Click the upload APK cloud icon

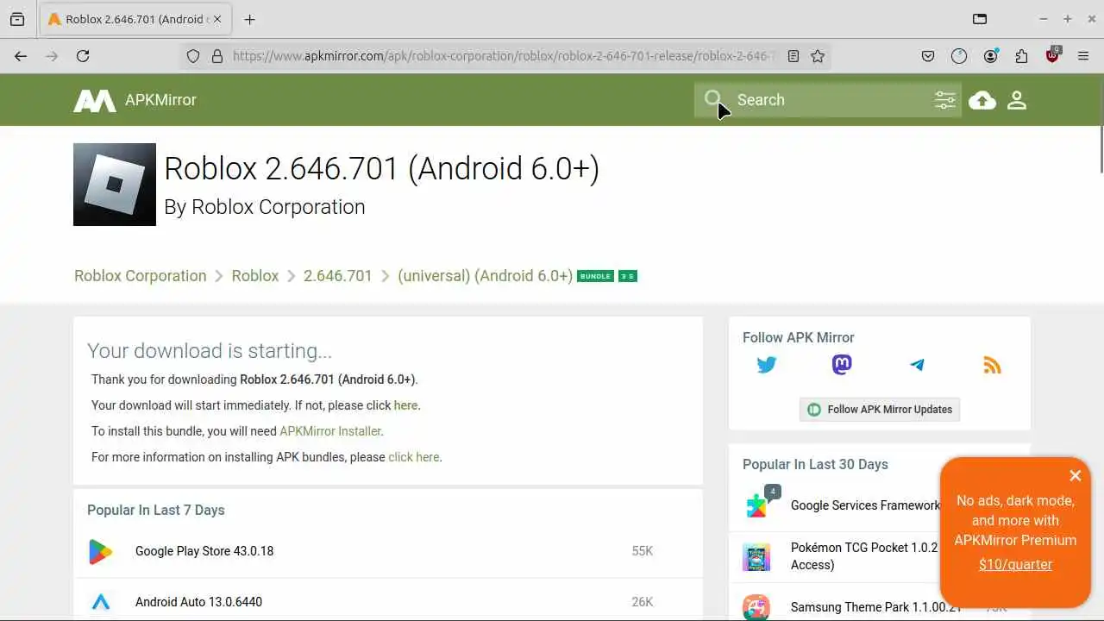tap(982, 100)
